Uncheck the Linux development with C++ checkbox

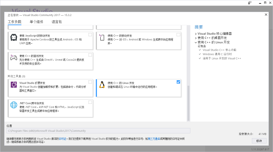pyautogui.click(x=178, y=82)
